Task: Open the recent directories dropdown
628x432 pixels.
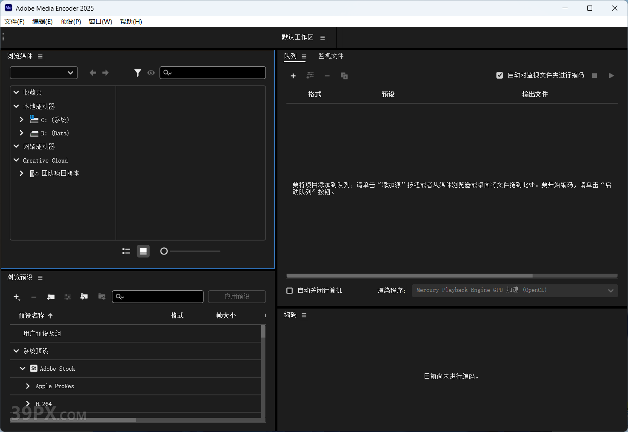Action: [44, 73]
